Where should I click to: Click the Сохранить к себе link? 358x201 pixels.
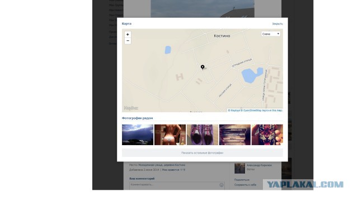click(245, 185)
